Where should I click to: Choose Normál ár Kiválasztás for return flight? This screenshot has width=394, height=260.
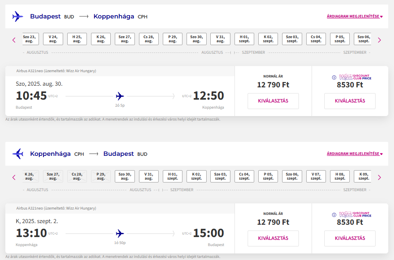[x=273, y=238]
